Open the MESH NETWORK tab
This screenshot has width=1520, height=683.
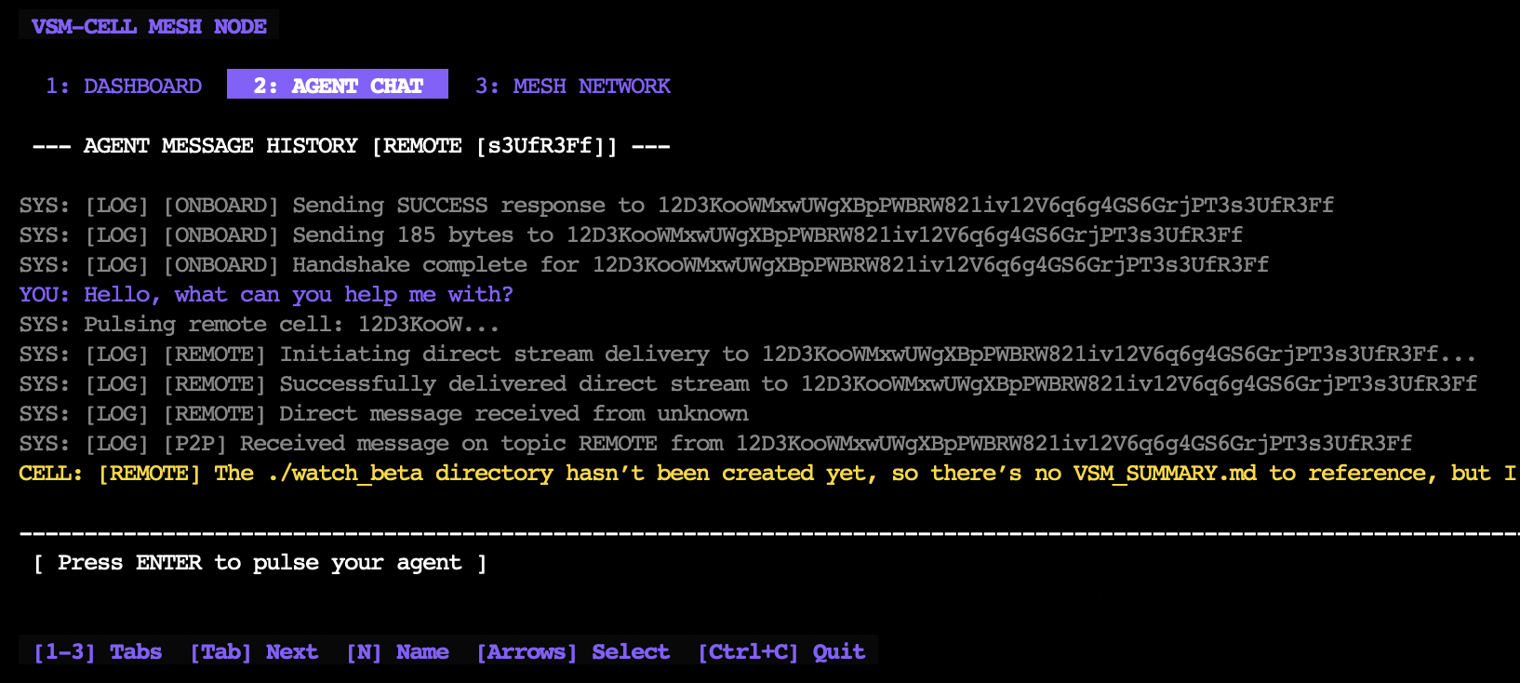point(572,86)
